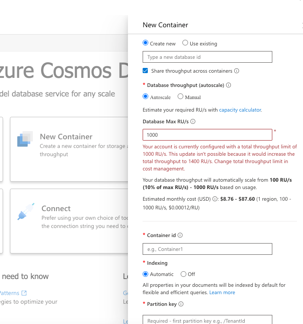This screenshot has width=303, height=324.
Task: Select the Create new radio option
Action: (146, 43)
